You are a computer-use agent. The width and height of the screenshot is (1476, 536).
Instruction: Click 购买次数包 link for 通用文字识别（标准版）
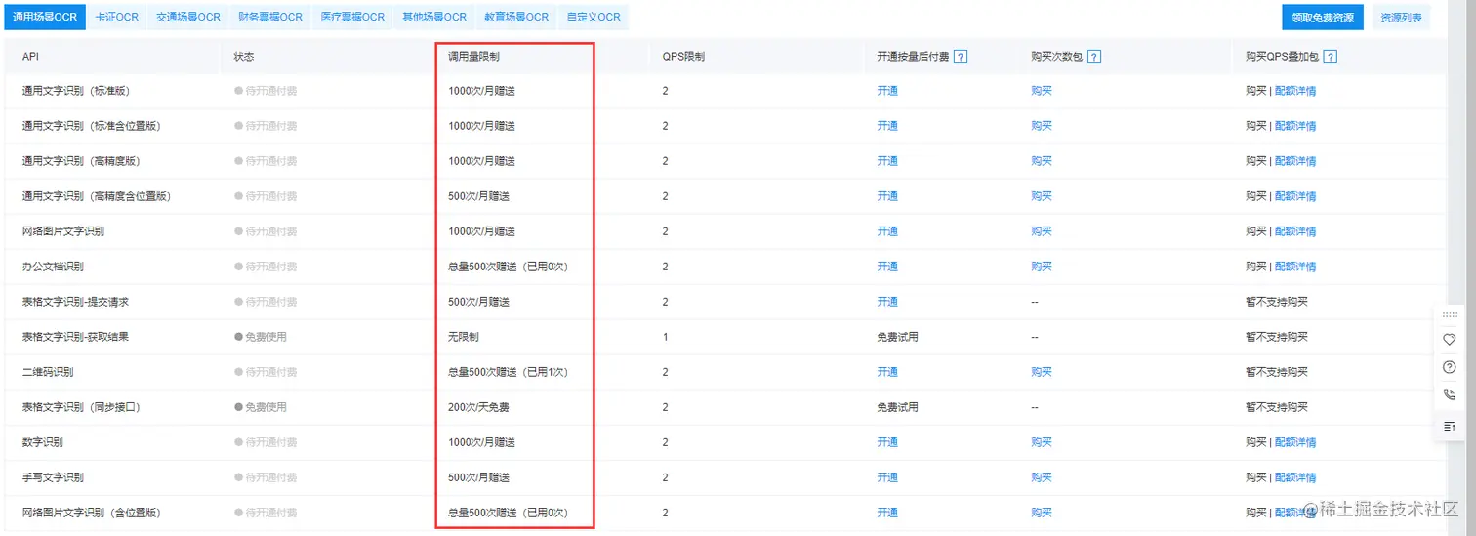click(1042, 91)
